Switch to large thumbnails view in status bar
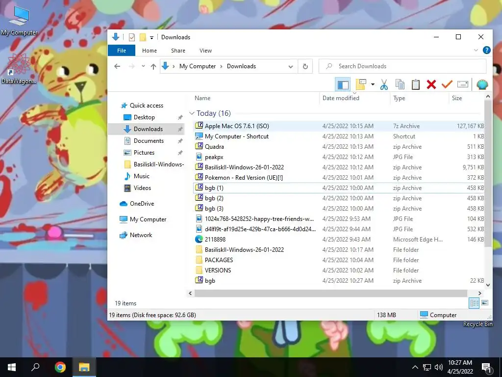The image size is (502, 377). [x=485, y=303]
